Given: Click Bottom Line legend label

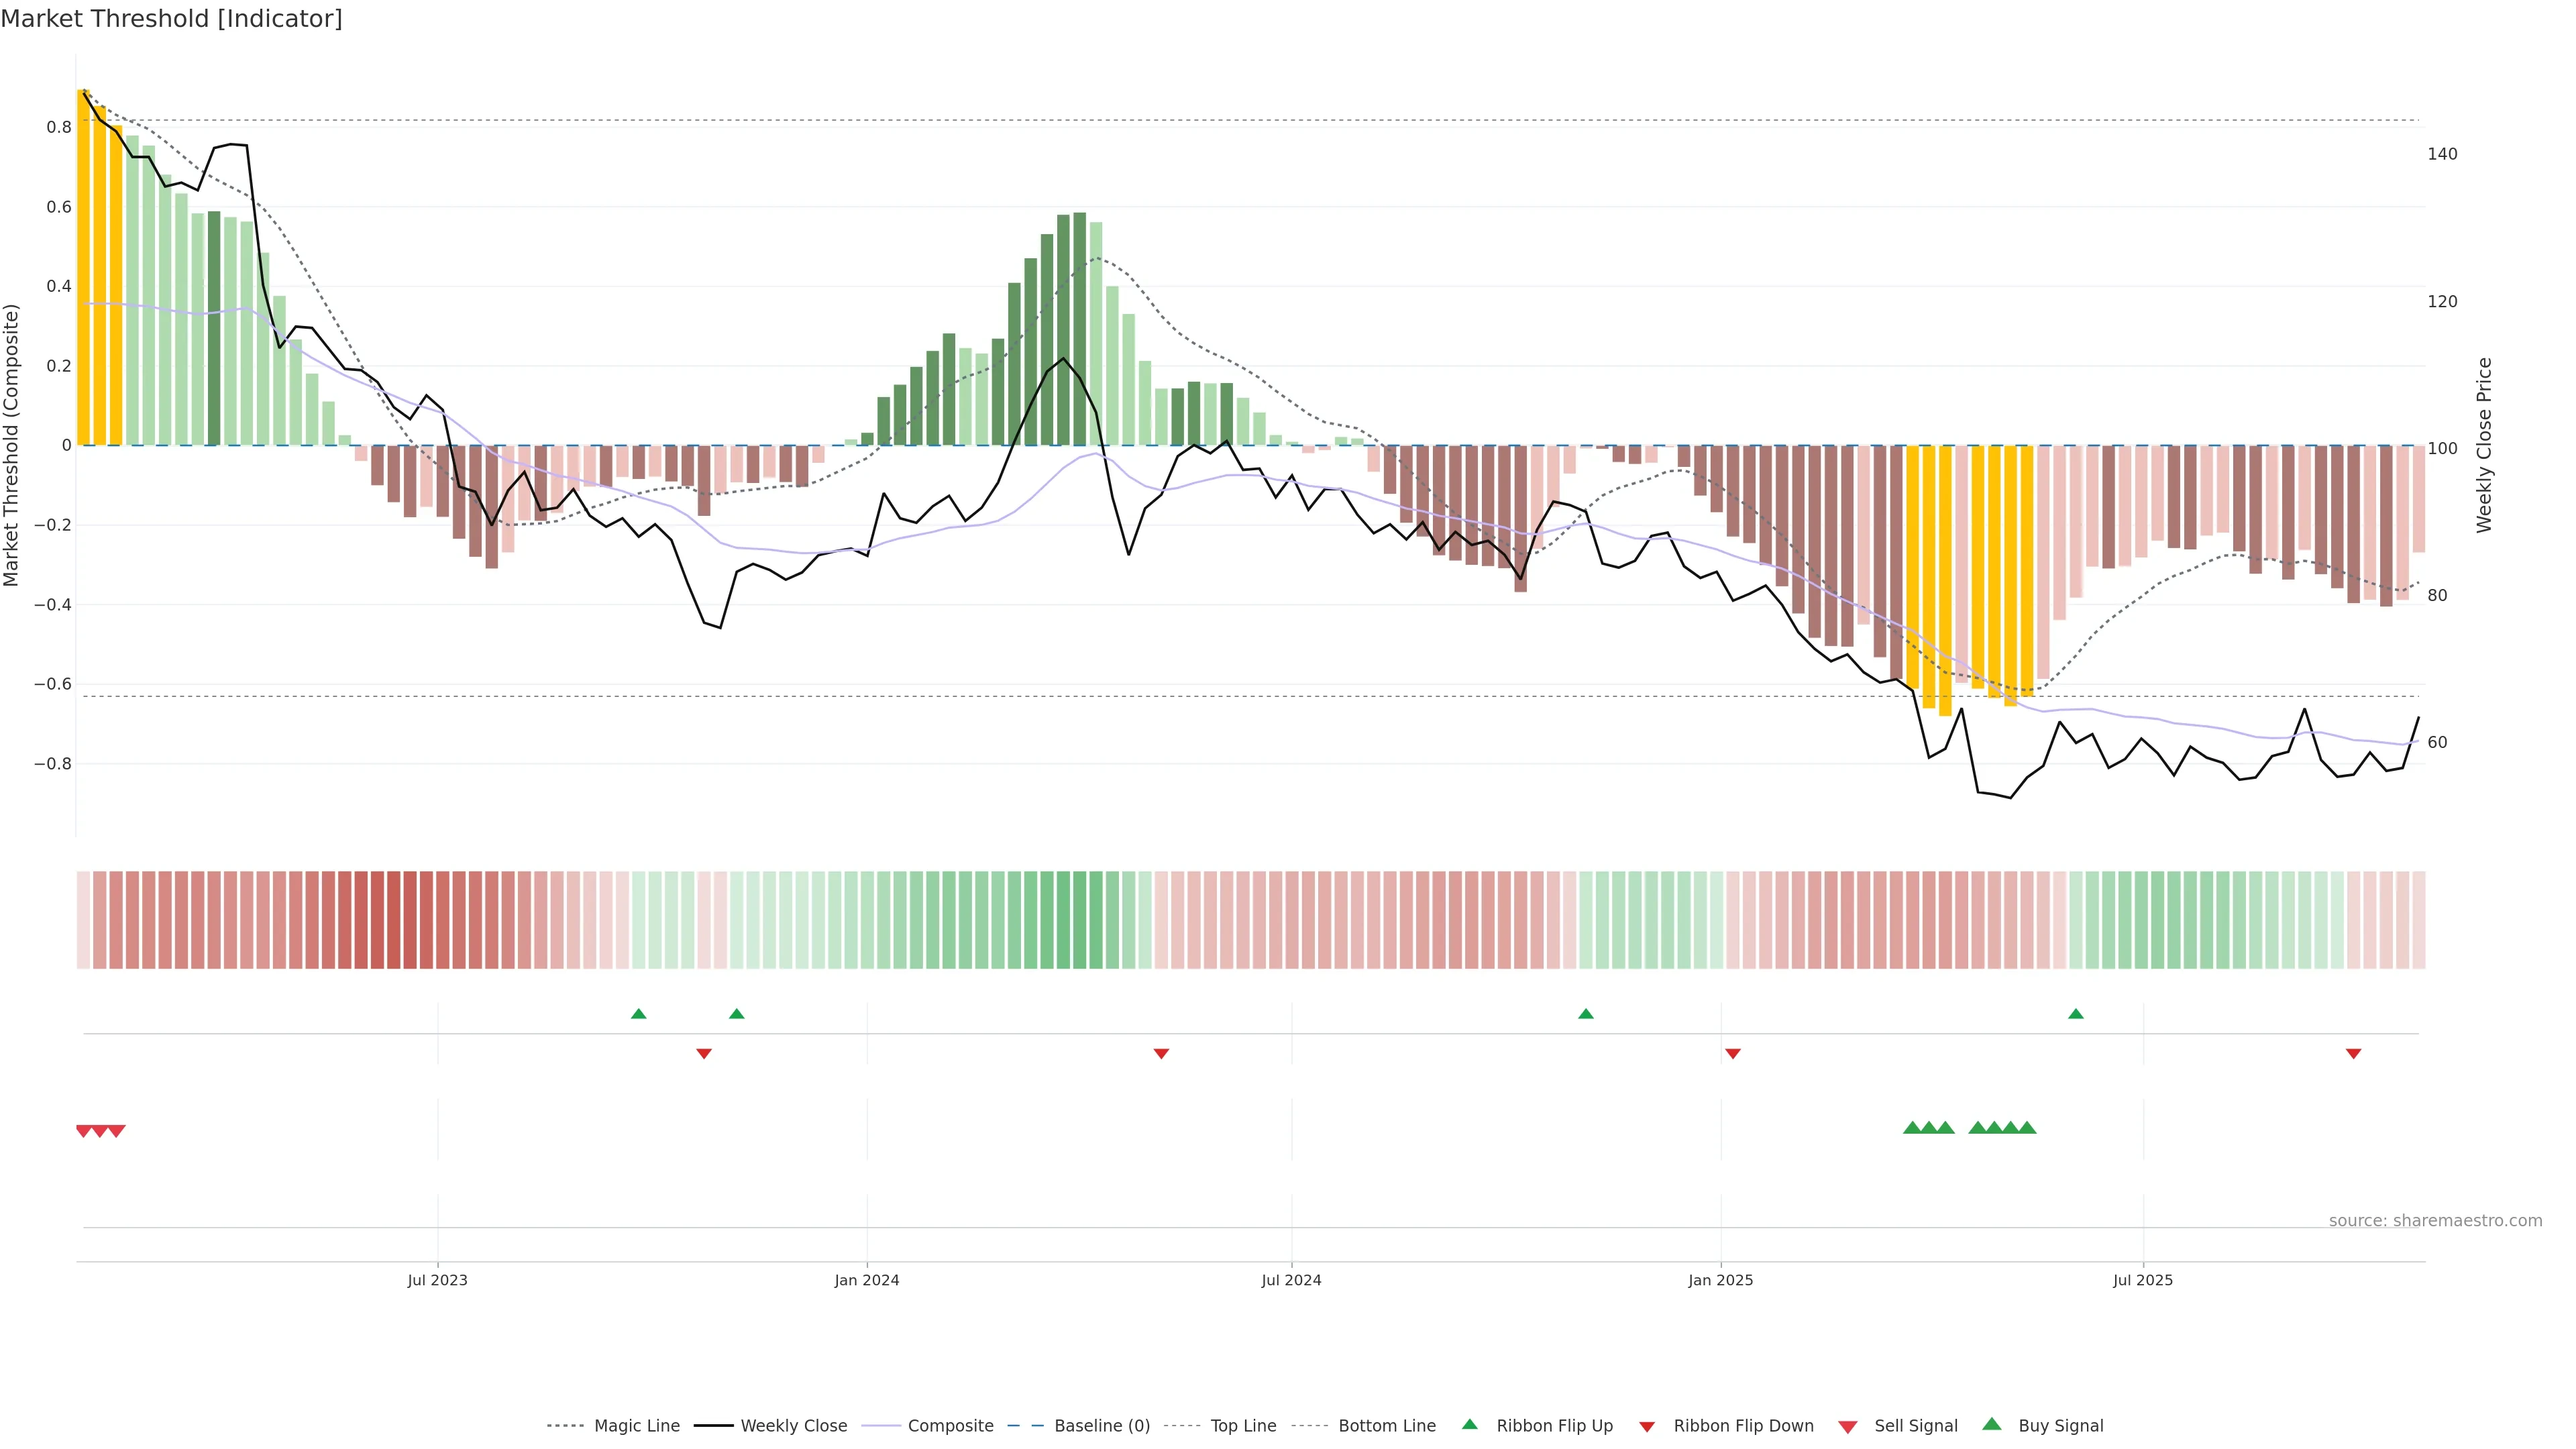Looking at the screenshot, I should [1386, 1425].
